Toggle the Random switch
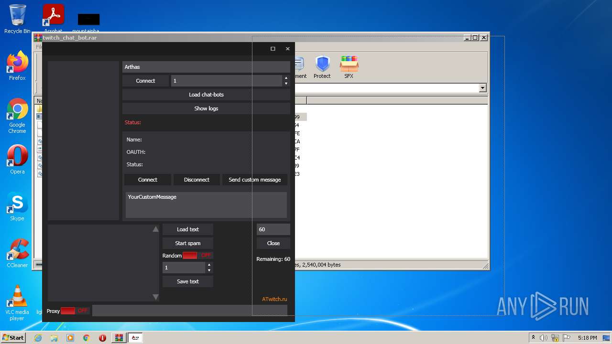The image size is (612, 344). [197, 256]
